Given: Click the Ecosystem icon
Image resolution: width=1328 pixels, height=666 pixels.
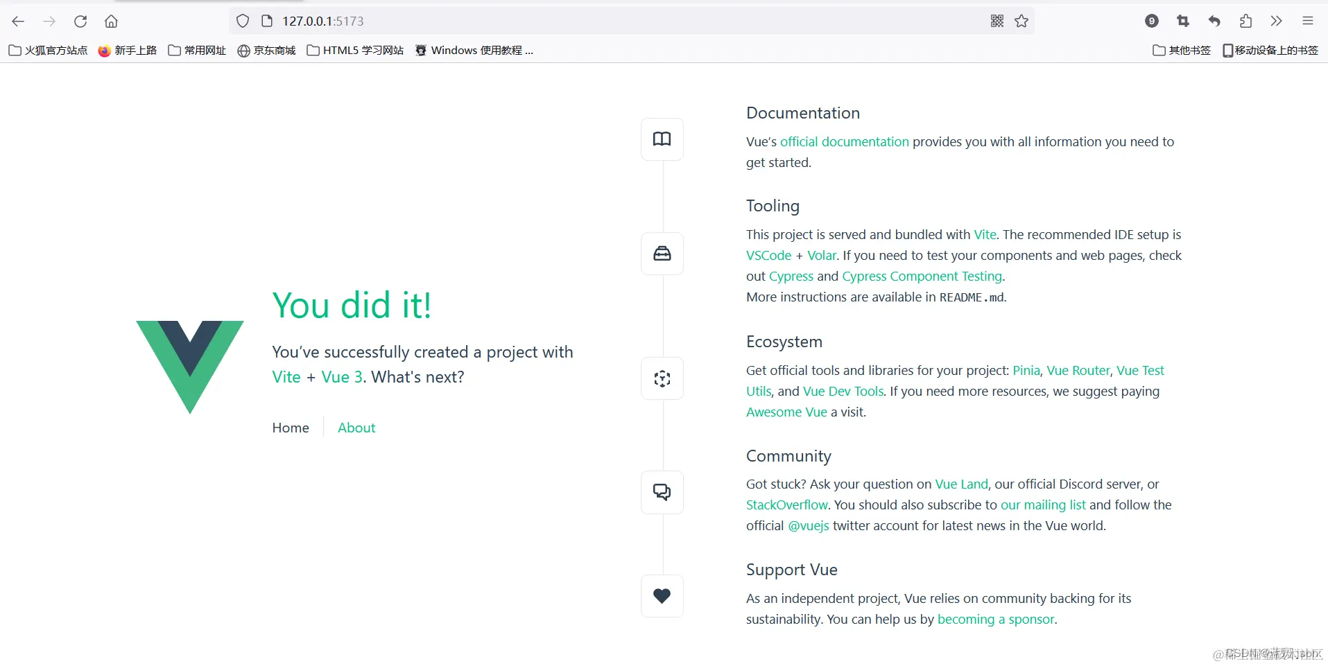Looking at the screenshot, I should (x=662, y=378).
